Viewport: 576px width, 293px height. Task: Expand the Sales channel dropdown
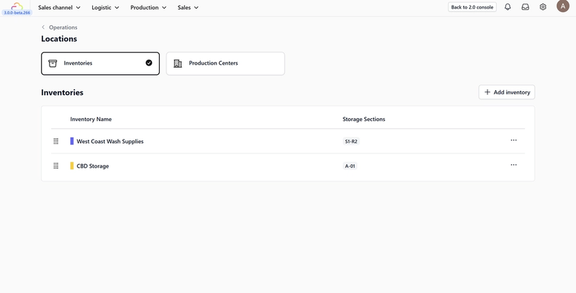point(59,7)
